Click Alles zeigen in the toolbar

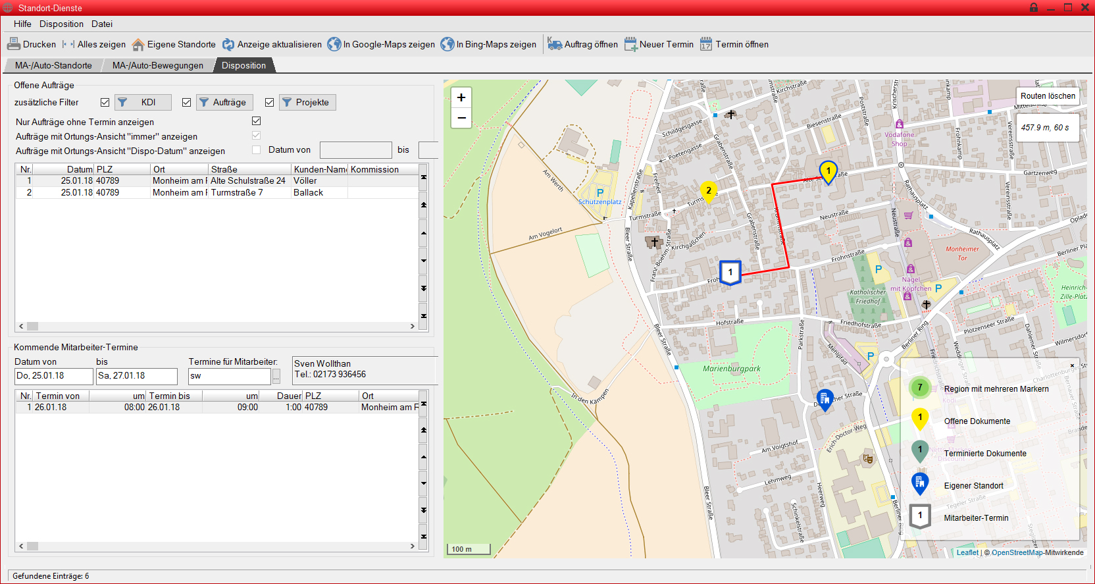pos(93,44)
